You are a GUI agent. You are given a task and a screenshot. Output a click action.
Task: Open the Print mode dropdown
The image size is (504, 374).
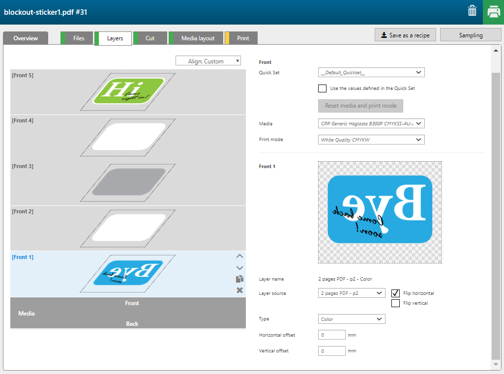point(371,140)
